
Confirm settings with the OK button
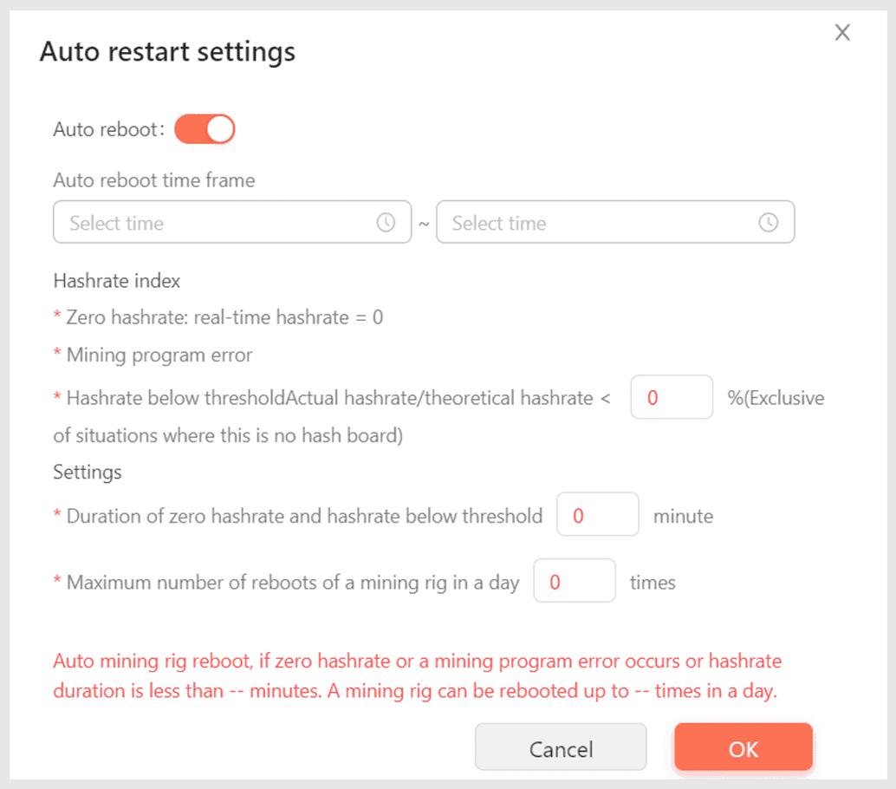(743, 749)
